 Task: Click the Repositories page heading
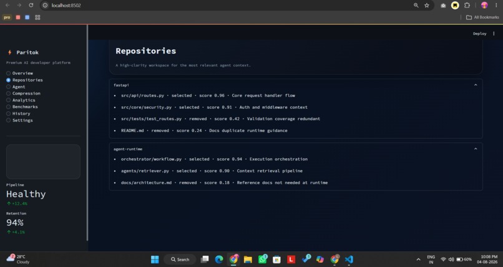[x=145, y=51]
